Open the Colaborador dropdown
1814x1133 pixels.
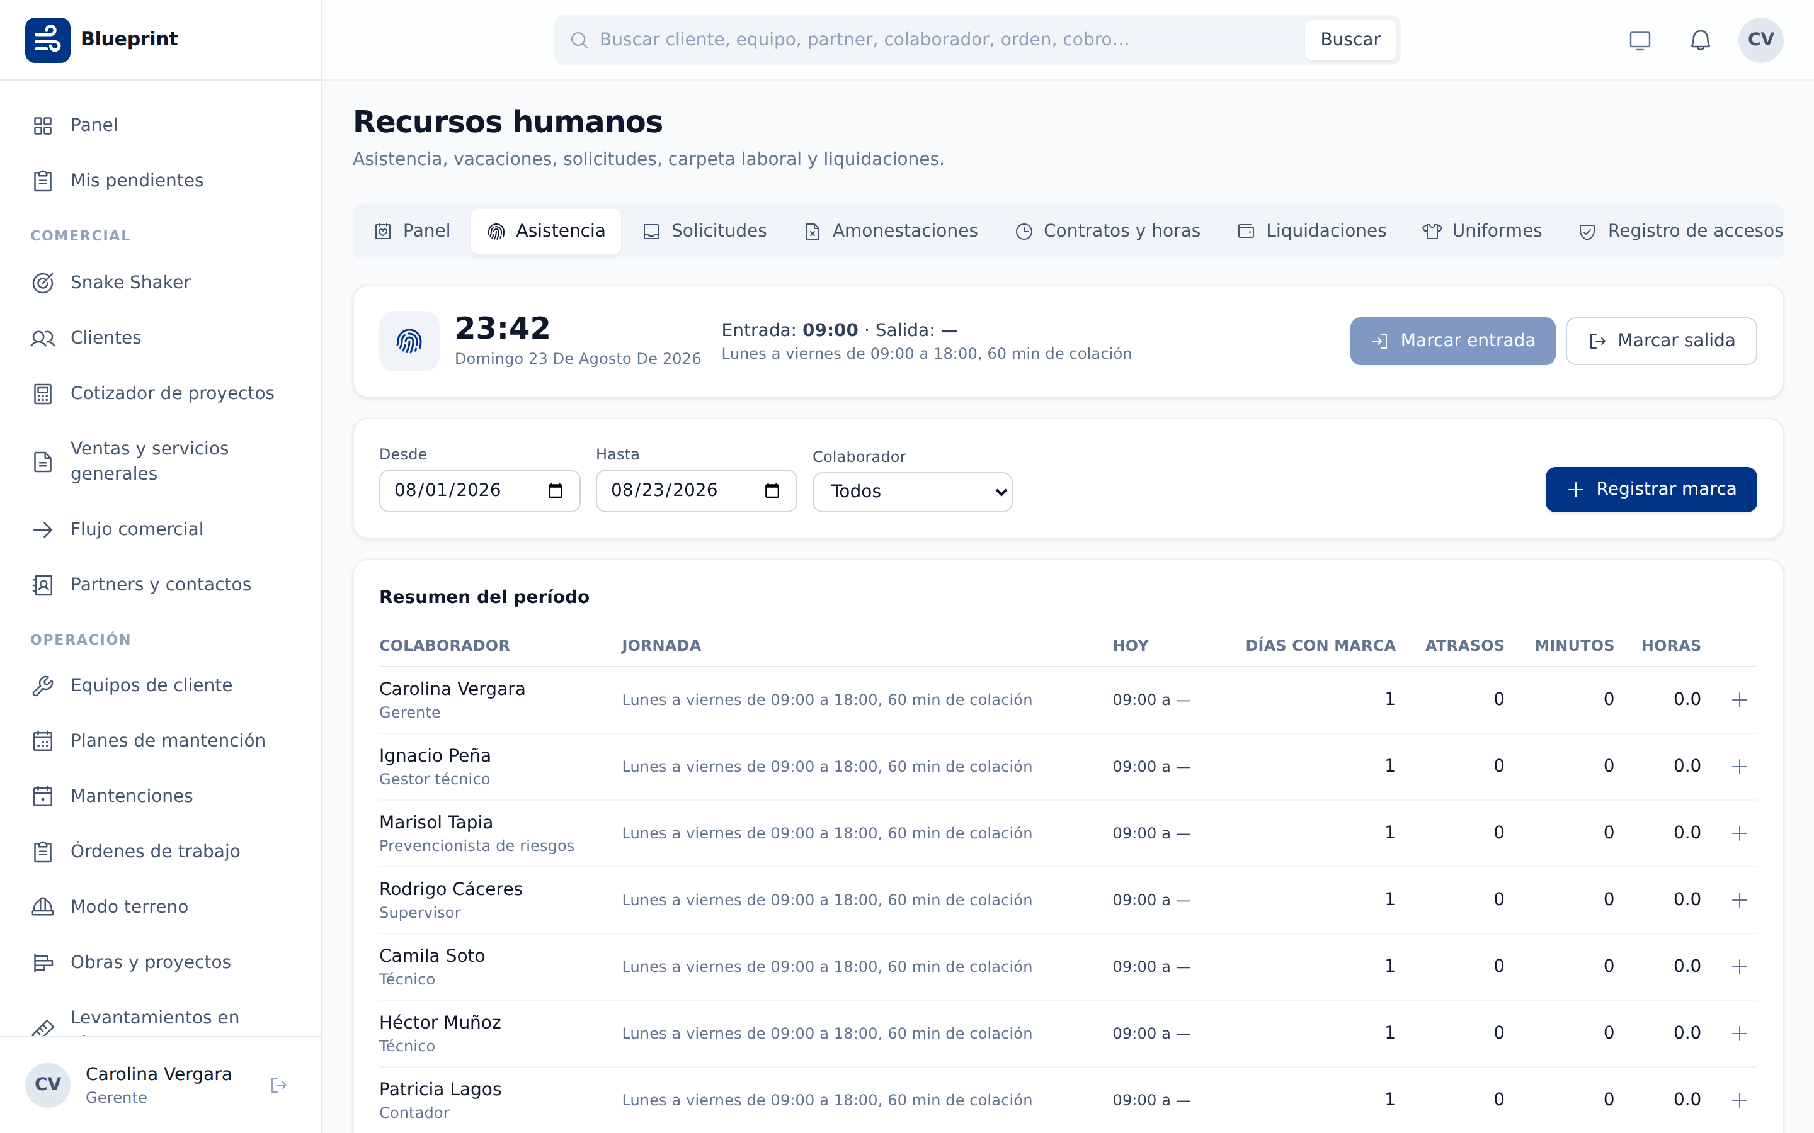(912, 492)
